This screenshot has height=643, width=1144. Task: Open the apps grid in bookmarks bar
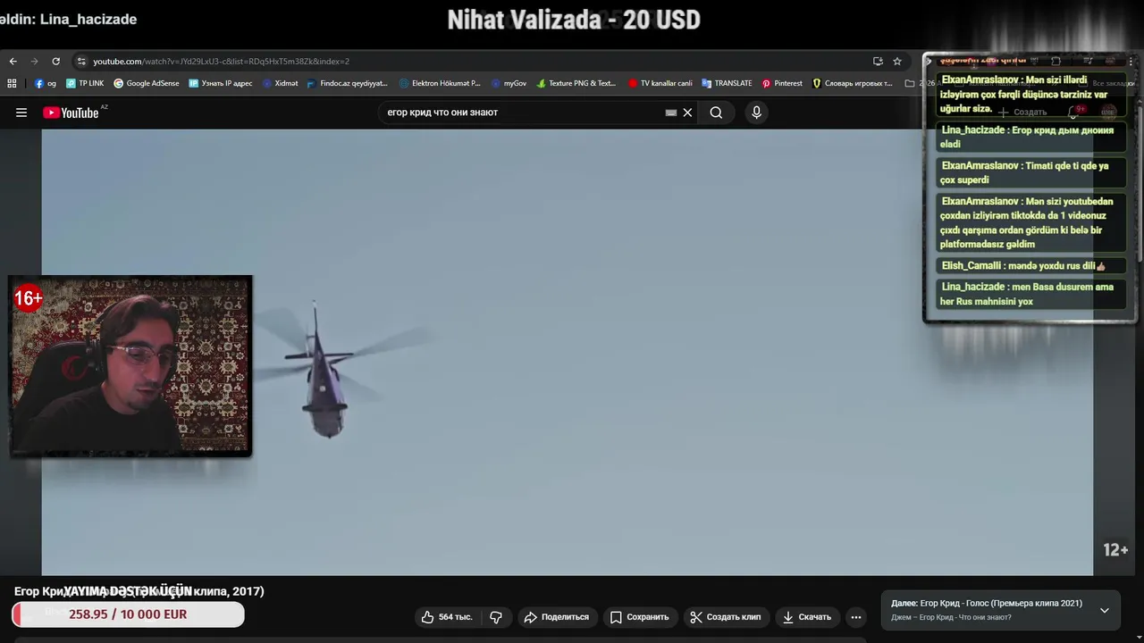click(12, 83)
